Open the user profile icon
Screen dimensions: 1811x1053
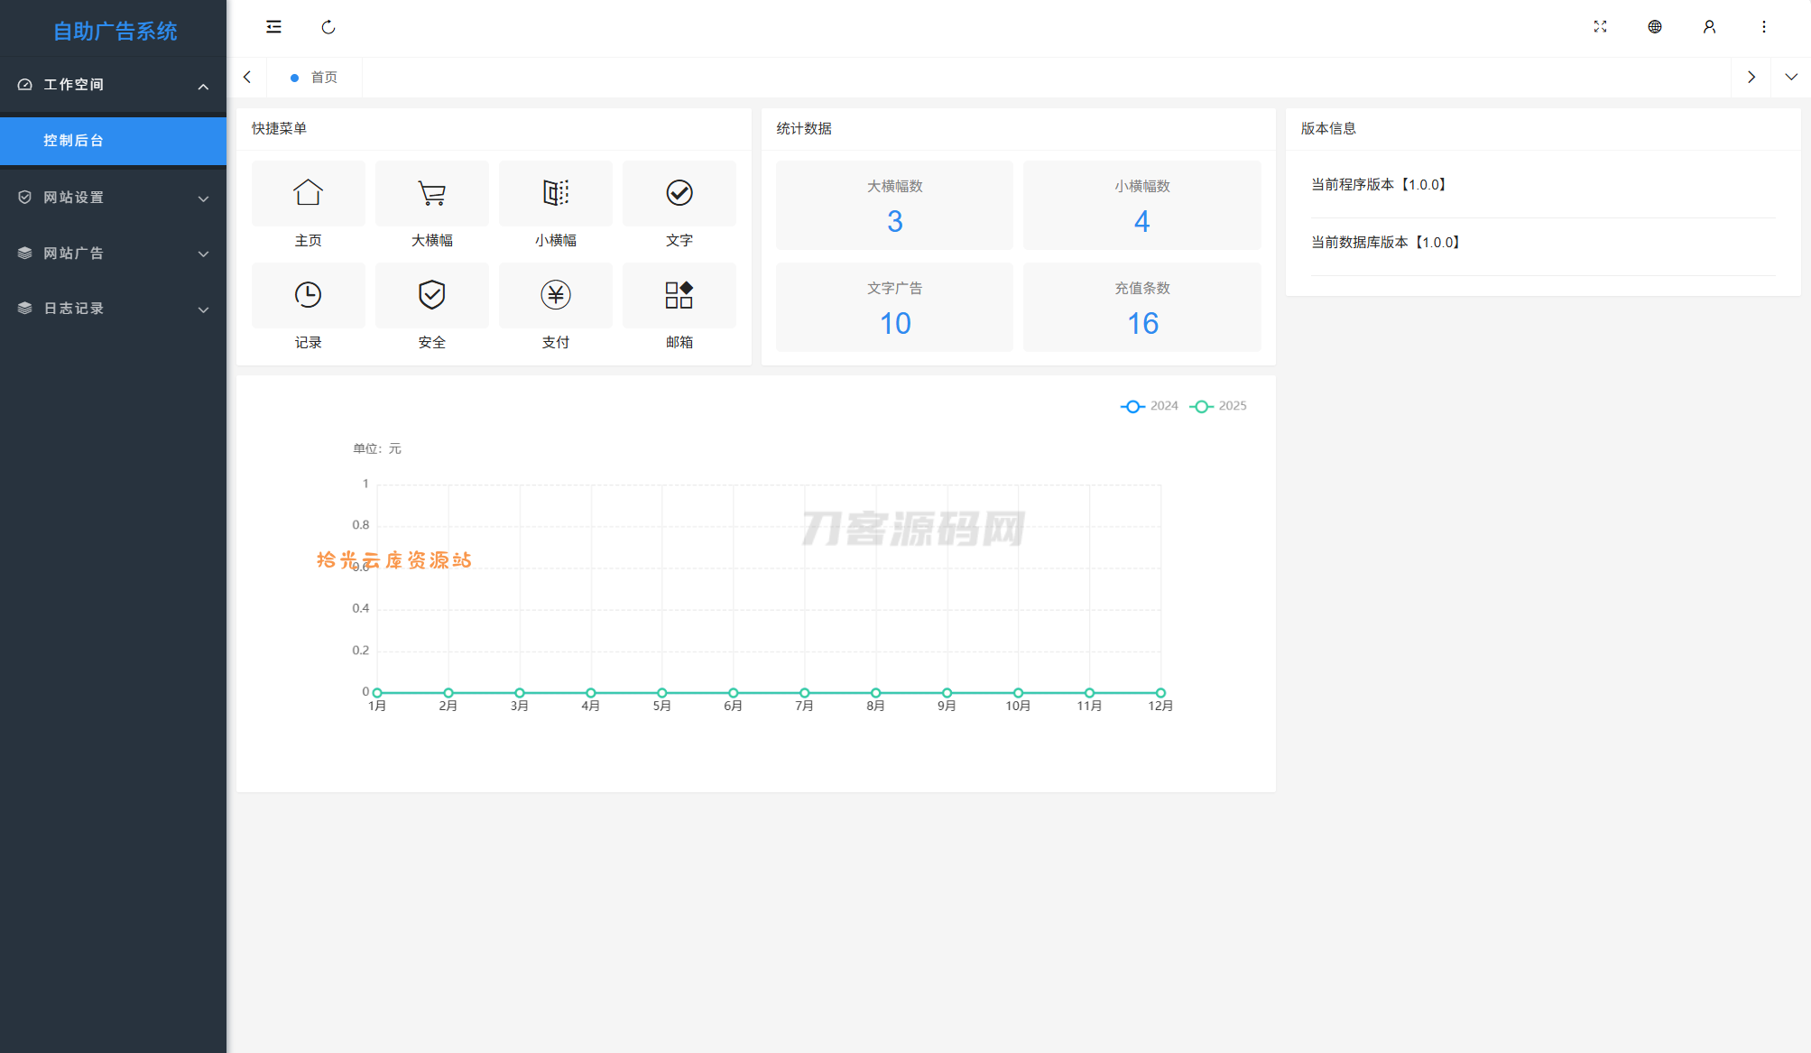(1709, 27)
